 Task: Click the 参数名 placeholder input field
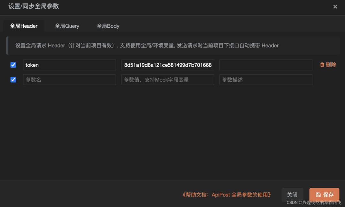pyautogui.click(x=69, y=79)
